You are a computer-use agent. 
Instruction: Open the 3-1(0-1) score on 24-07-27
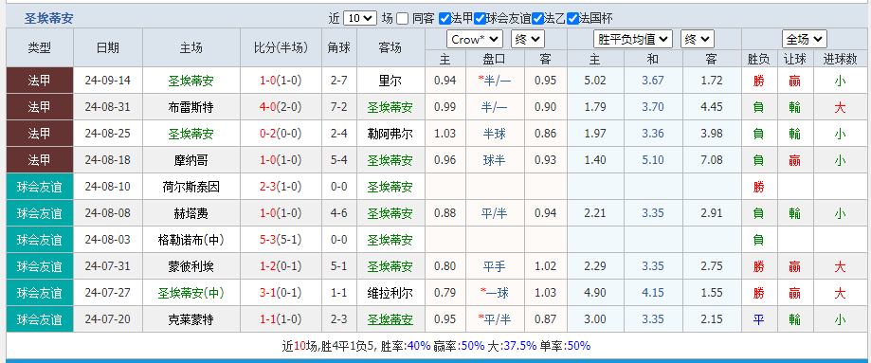(281, 293)
